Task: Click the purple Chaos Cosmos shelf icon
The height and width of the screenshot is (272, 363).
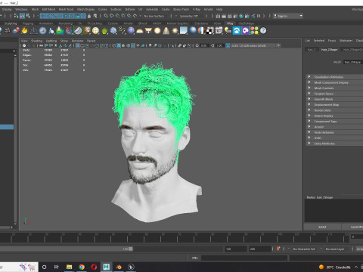Action: (245, 31)
